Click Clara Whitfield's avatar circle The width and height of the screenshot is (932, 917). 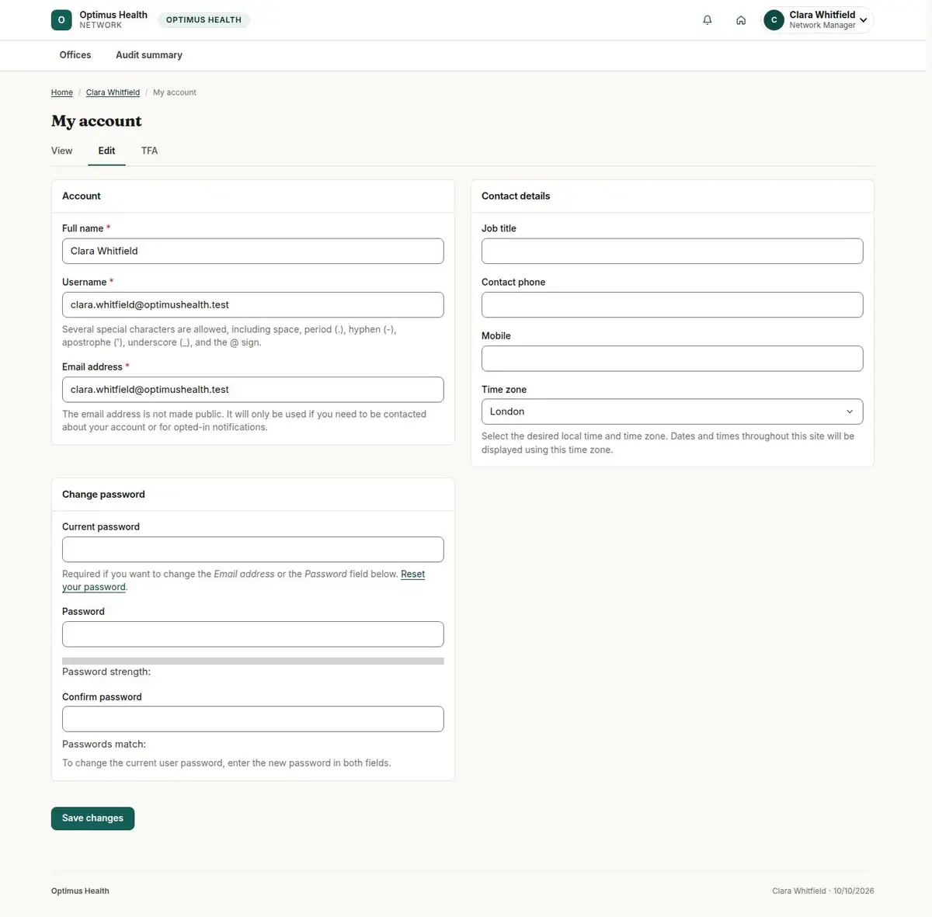pos(774,20)
